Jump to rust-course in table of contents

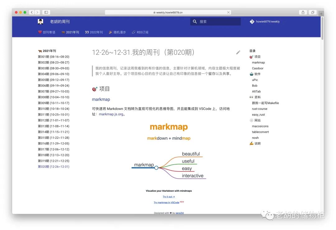(x=259, y=109)
